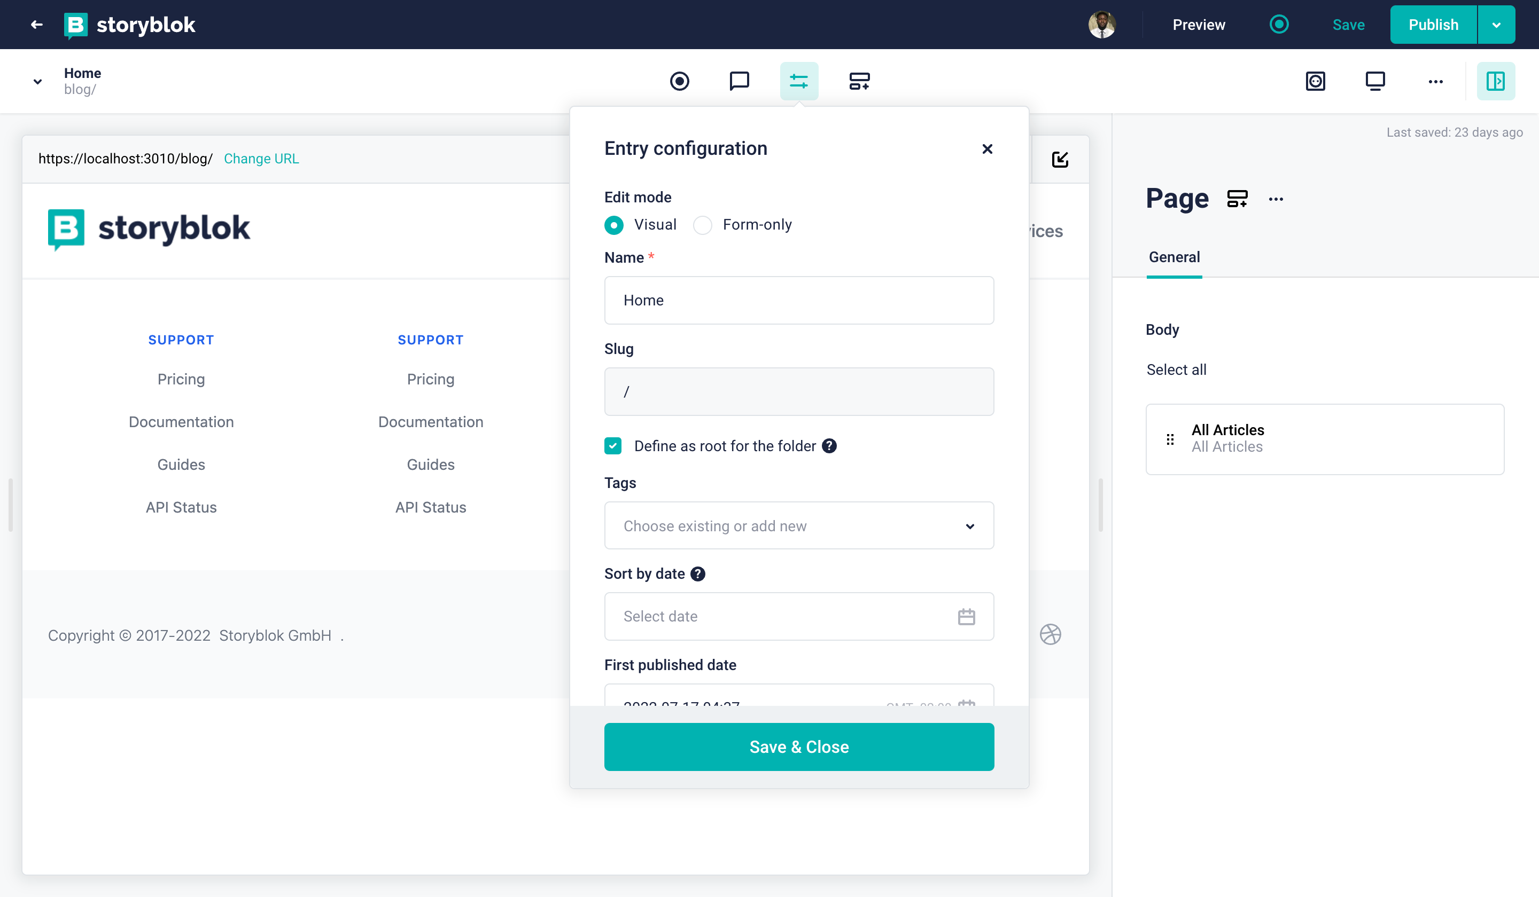The height and width of the screenshot is (897, 1539).
Task: Open the three-dots menu beside Page
Action: pyautogui.click(x=1275, y=199)
